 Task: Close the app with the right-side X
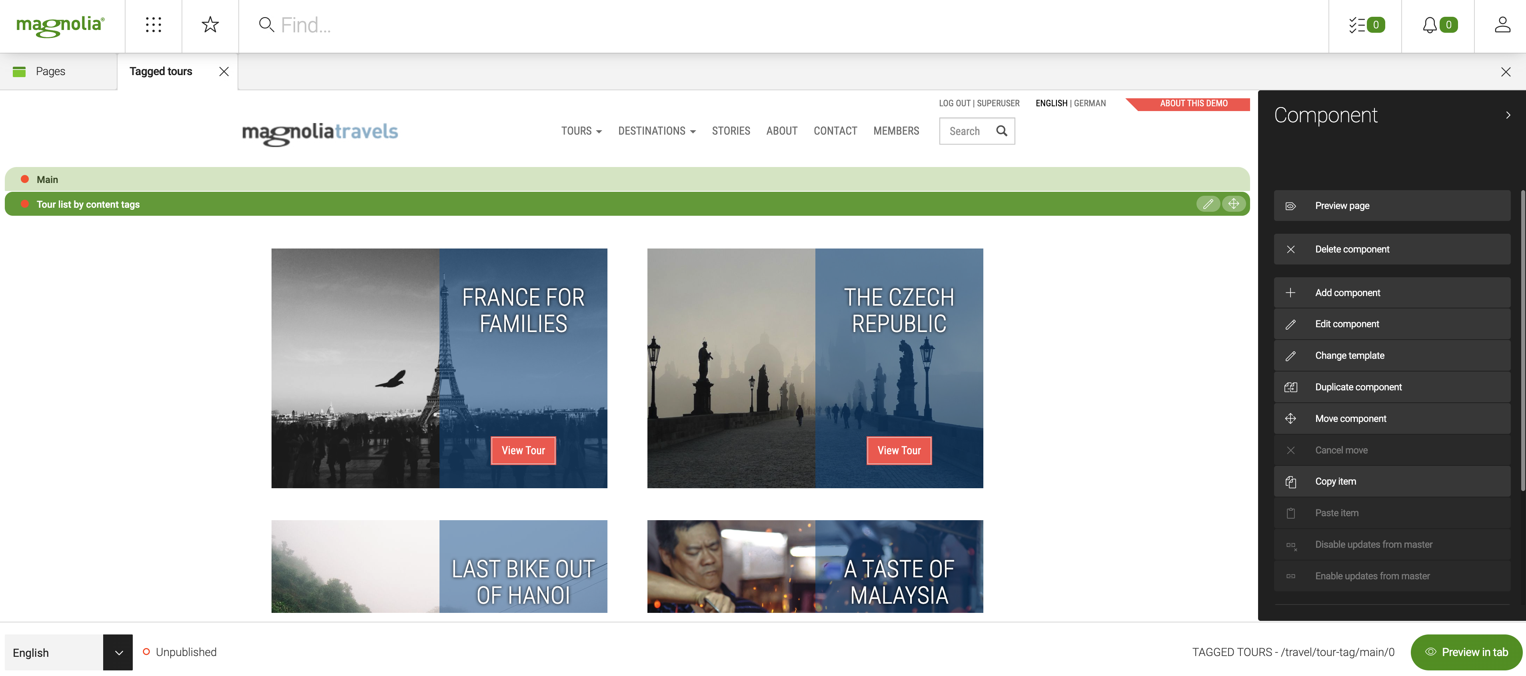[x=1505, y=72]
